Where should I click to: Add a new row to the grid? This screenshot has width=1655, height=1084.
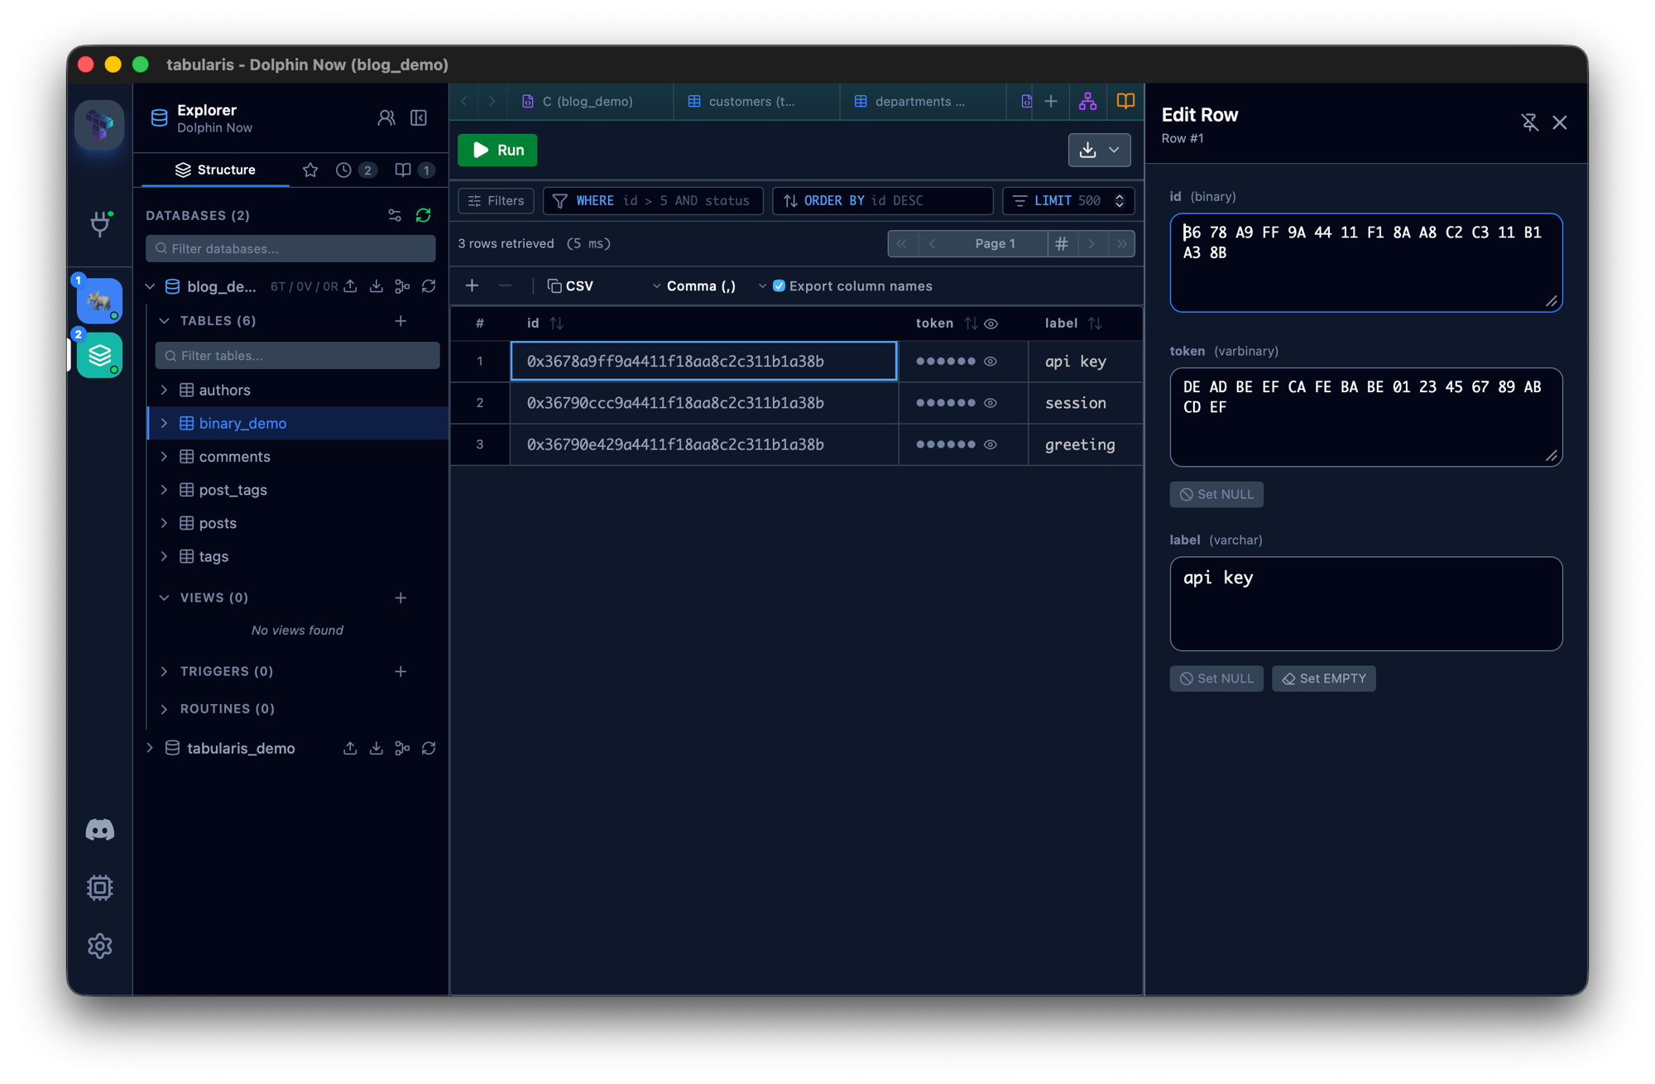472,285
